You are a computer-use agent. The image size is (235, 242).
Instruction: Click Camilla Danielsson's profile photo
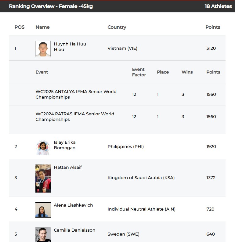pyautogui.click(x=43, y=235)
